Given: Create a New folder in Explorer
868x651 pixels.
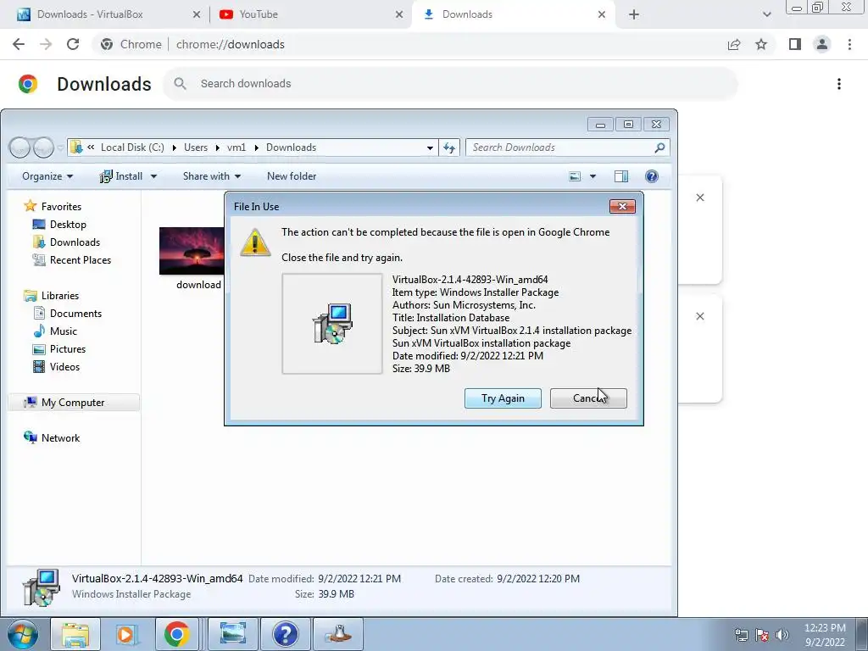Looking at the screenshot, I should 292,176.
